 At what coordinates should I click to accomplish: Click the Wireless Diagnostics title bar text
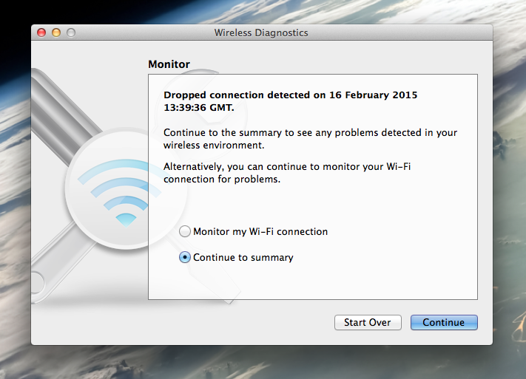coord(261,33)
